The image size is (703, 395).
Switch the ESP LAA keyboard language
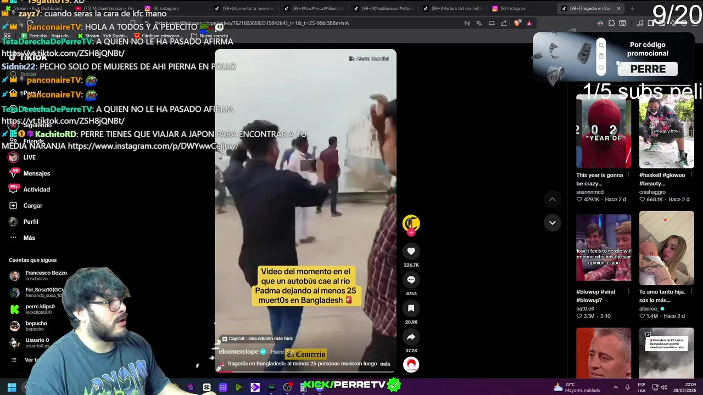pyautogui.click(x=641, y=387)
